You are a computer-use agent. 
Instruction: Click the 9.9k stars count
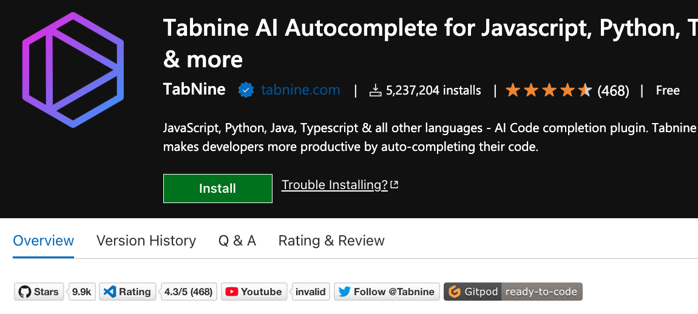pos(81,292)
